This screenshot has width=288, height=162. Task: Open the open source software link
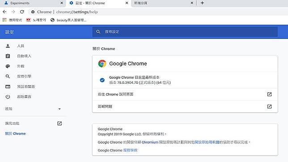pos(207,142)
